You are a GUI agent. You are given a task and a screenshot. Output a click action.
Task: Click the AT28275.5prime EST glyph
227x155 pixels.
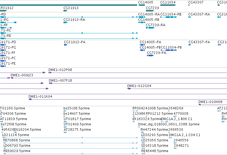[x=65, y=132]
